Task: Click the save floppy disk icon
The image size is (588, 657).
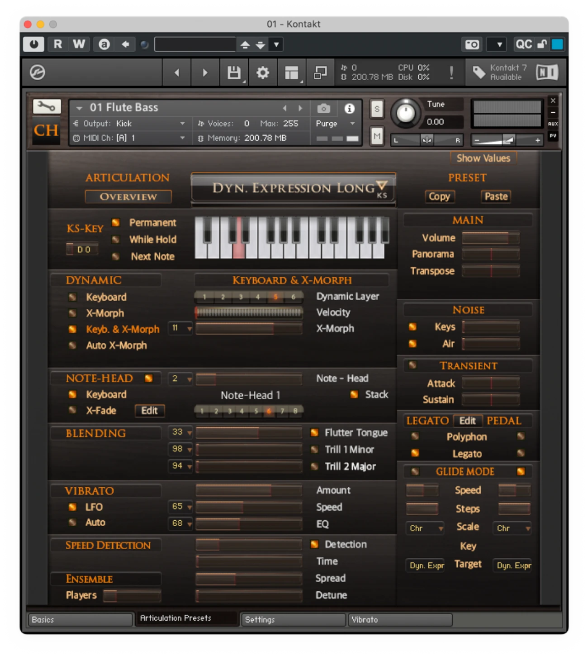Action: click(x=233, y=72)
